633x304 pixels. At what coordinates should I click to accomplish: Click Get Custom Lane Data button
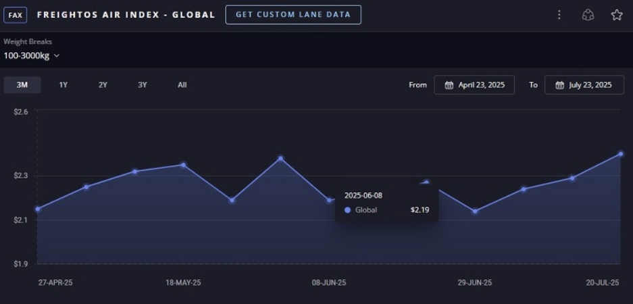pos(293,15)
